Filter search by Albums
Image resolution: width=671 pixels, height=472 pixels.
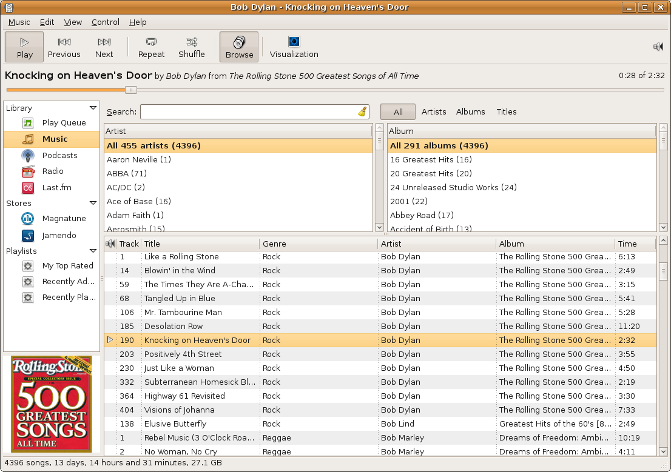(470, 111)
